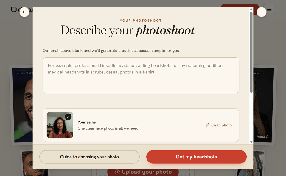Click Upload your photo behind the dialog
Viewport: 286px width, 176px height.
tap(143, 172)
